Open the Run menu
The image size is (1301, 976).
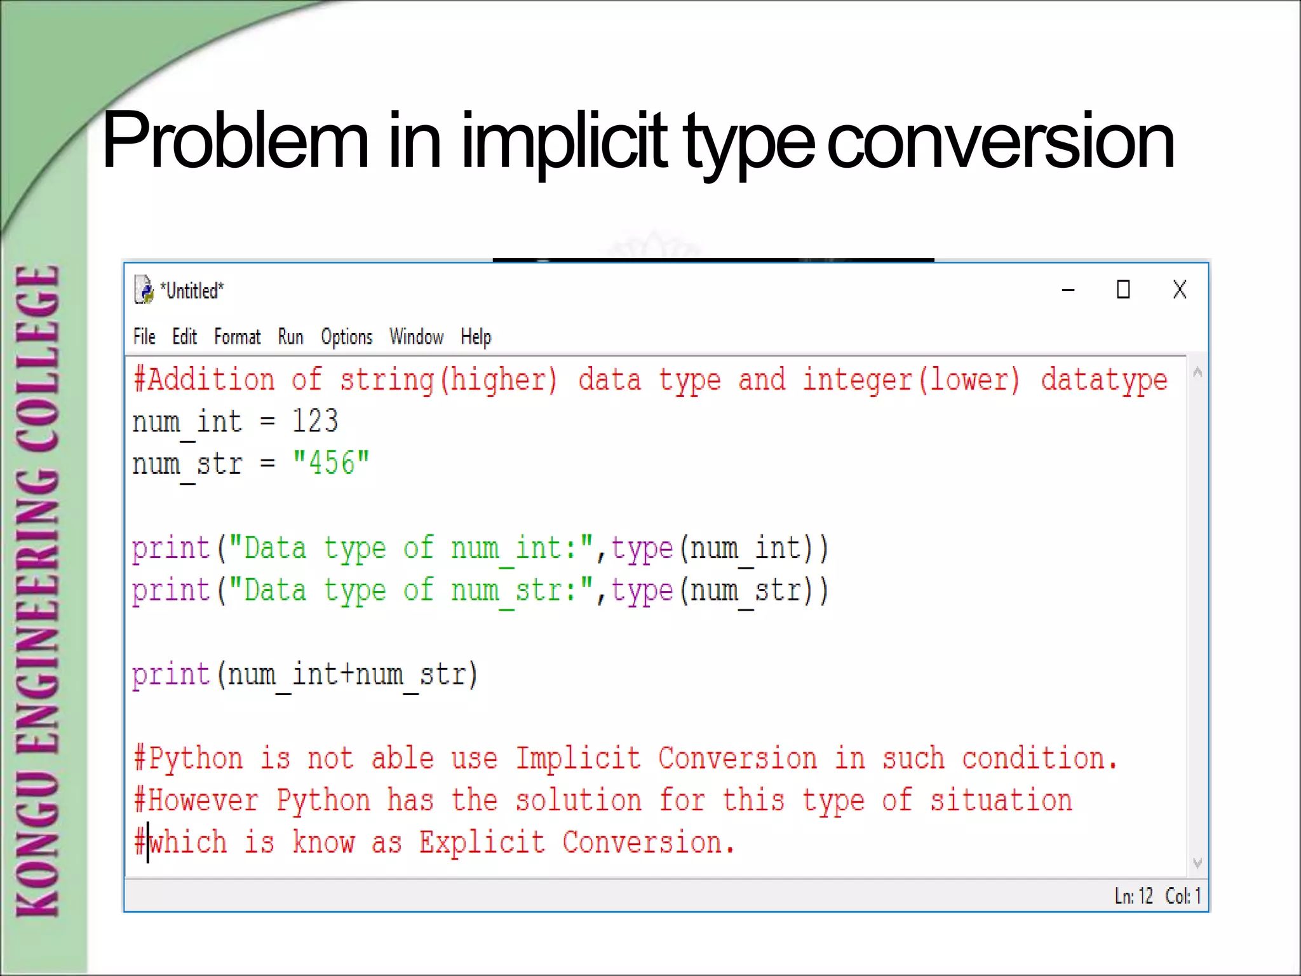pos(290,337)
